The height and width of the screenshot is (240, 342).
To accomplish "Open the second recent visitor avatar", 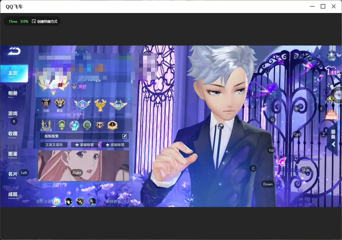I will (x=69, y=201).
